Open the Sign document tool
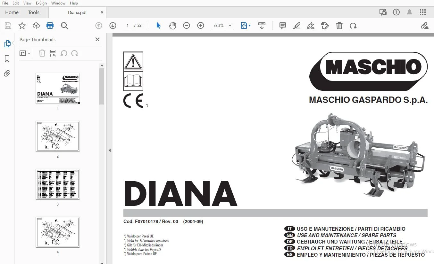This screenshot has width=434, height=264. point(311,26)
